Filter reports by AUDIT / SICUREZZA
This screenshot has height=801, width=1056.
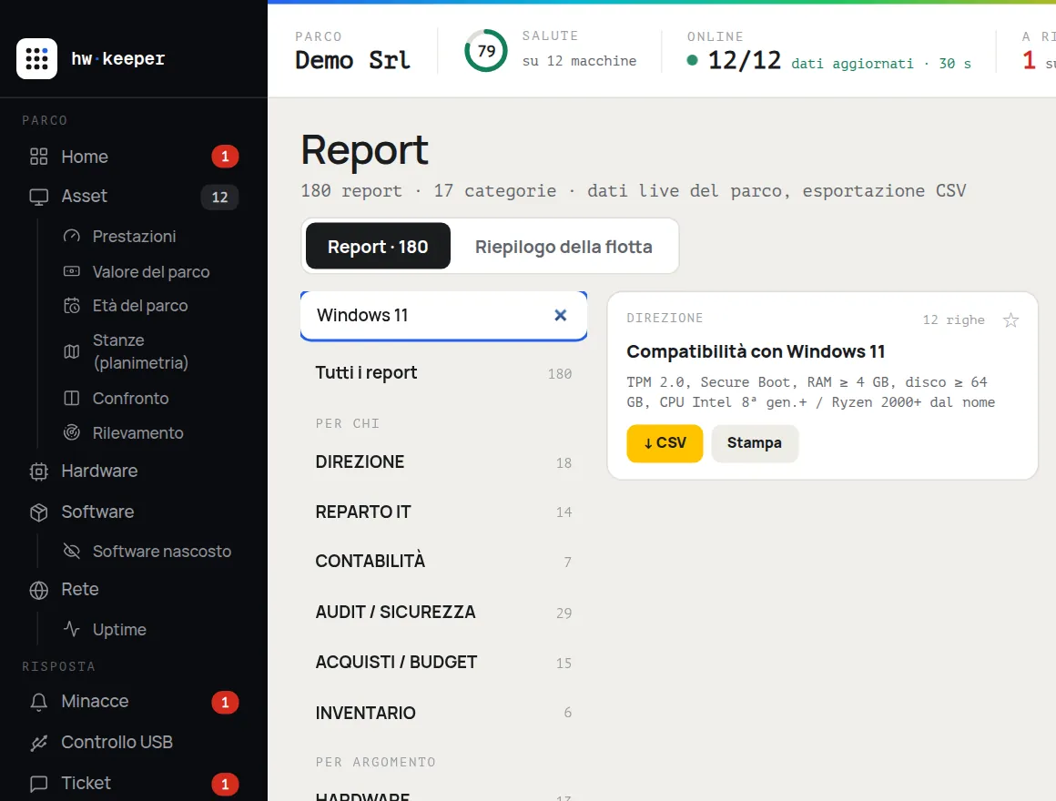pos(443,613)
